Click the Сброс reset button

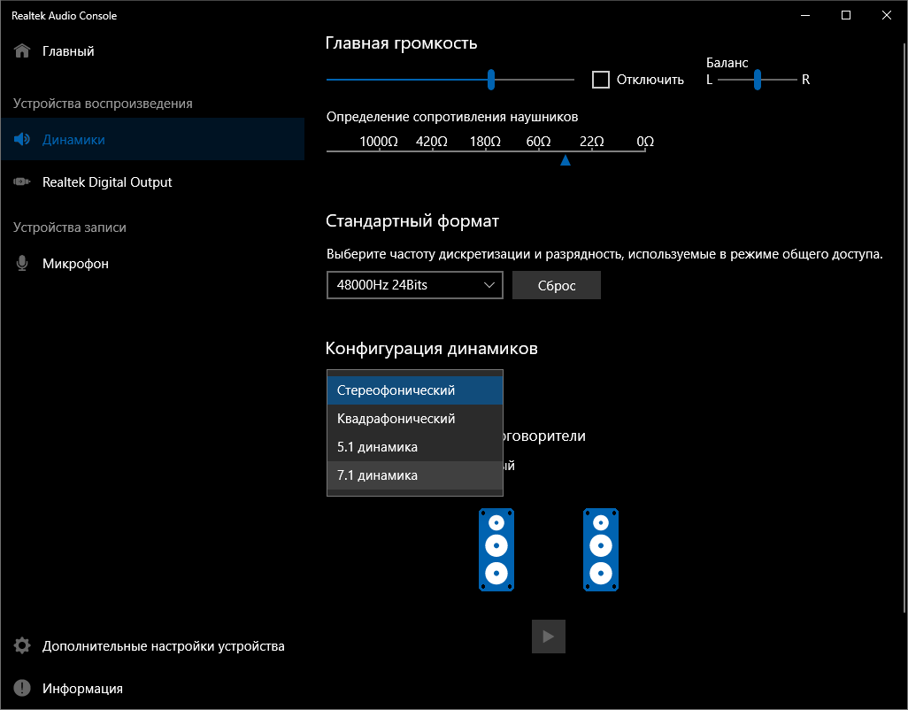coord(557,285)
